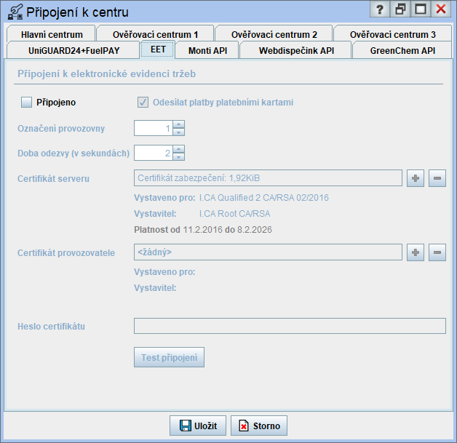Click the question mark help icon
This screenshot has width=457, height=443.
379,9
